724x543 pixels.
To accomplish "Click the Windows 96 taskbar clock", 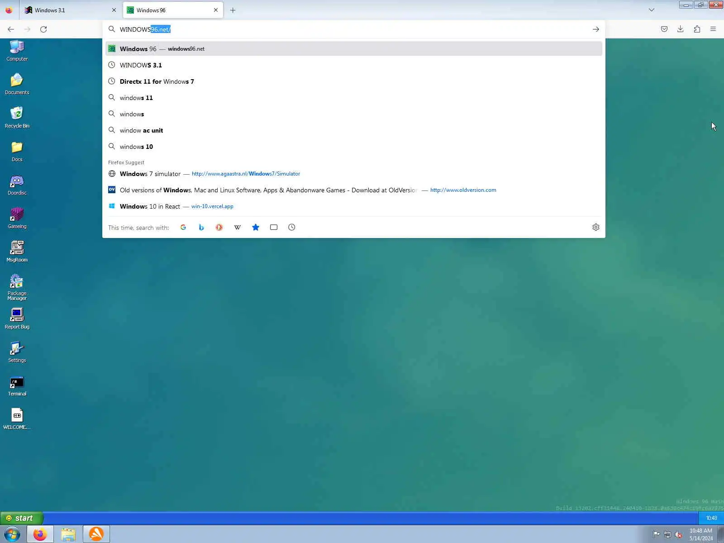I will coord(711,518).
